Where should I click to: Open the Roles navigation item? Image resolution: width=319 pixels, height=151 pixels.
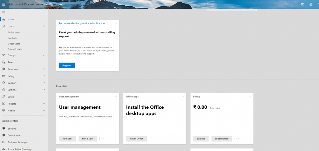tap(24, 62)
